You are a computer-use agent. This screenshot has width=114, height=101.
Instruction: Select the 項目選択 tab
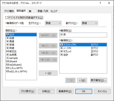pyautogui.click(x=21, y=11)
